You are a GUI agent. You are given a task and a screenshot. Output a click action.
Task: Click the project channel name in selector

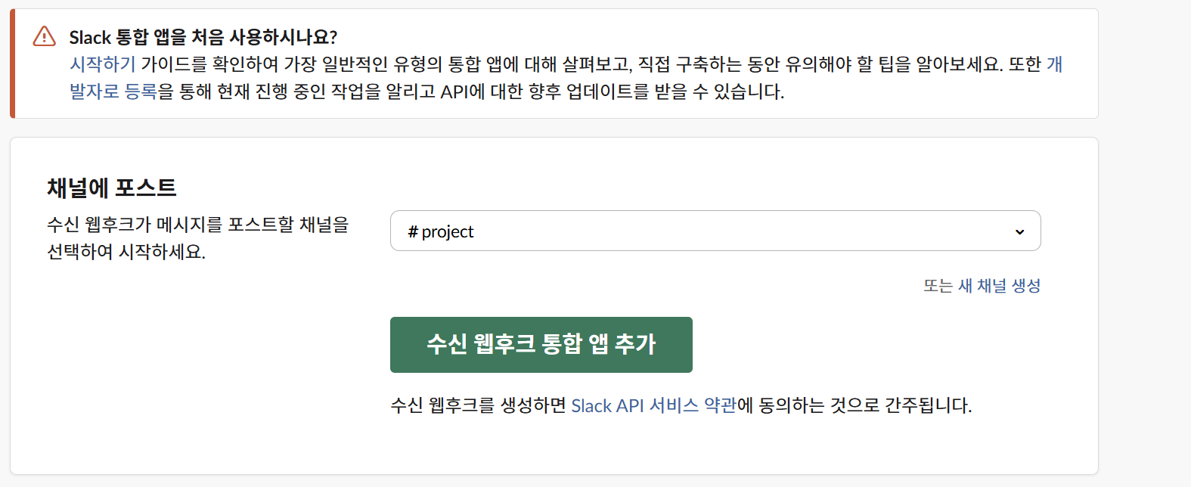448,231
